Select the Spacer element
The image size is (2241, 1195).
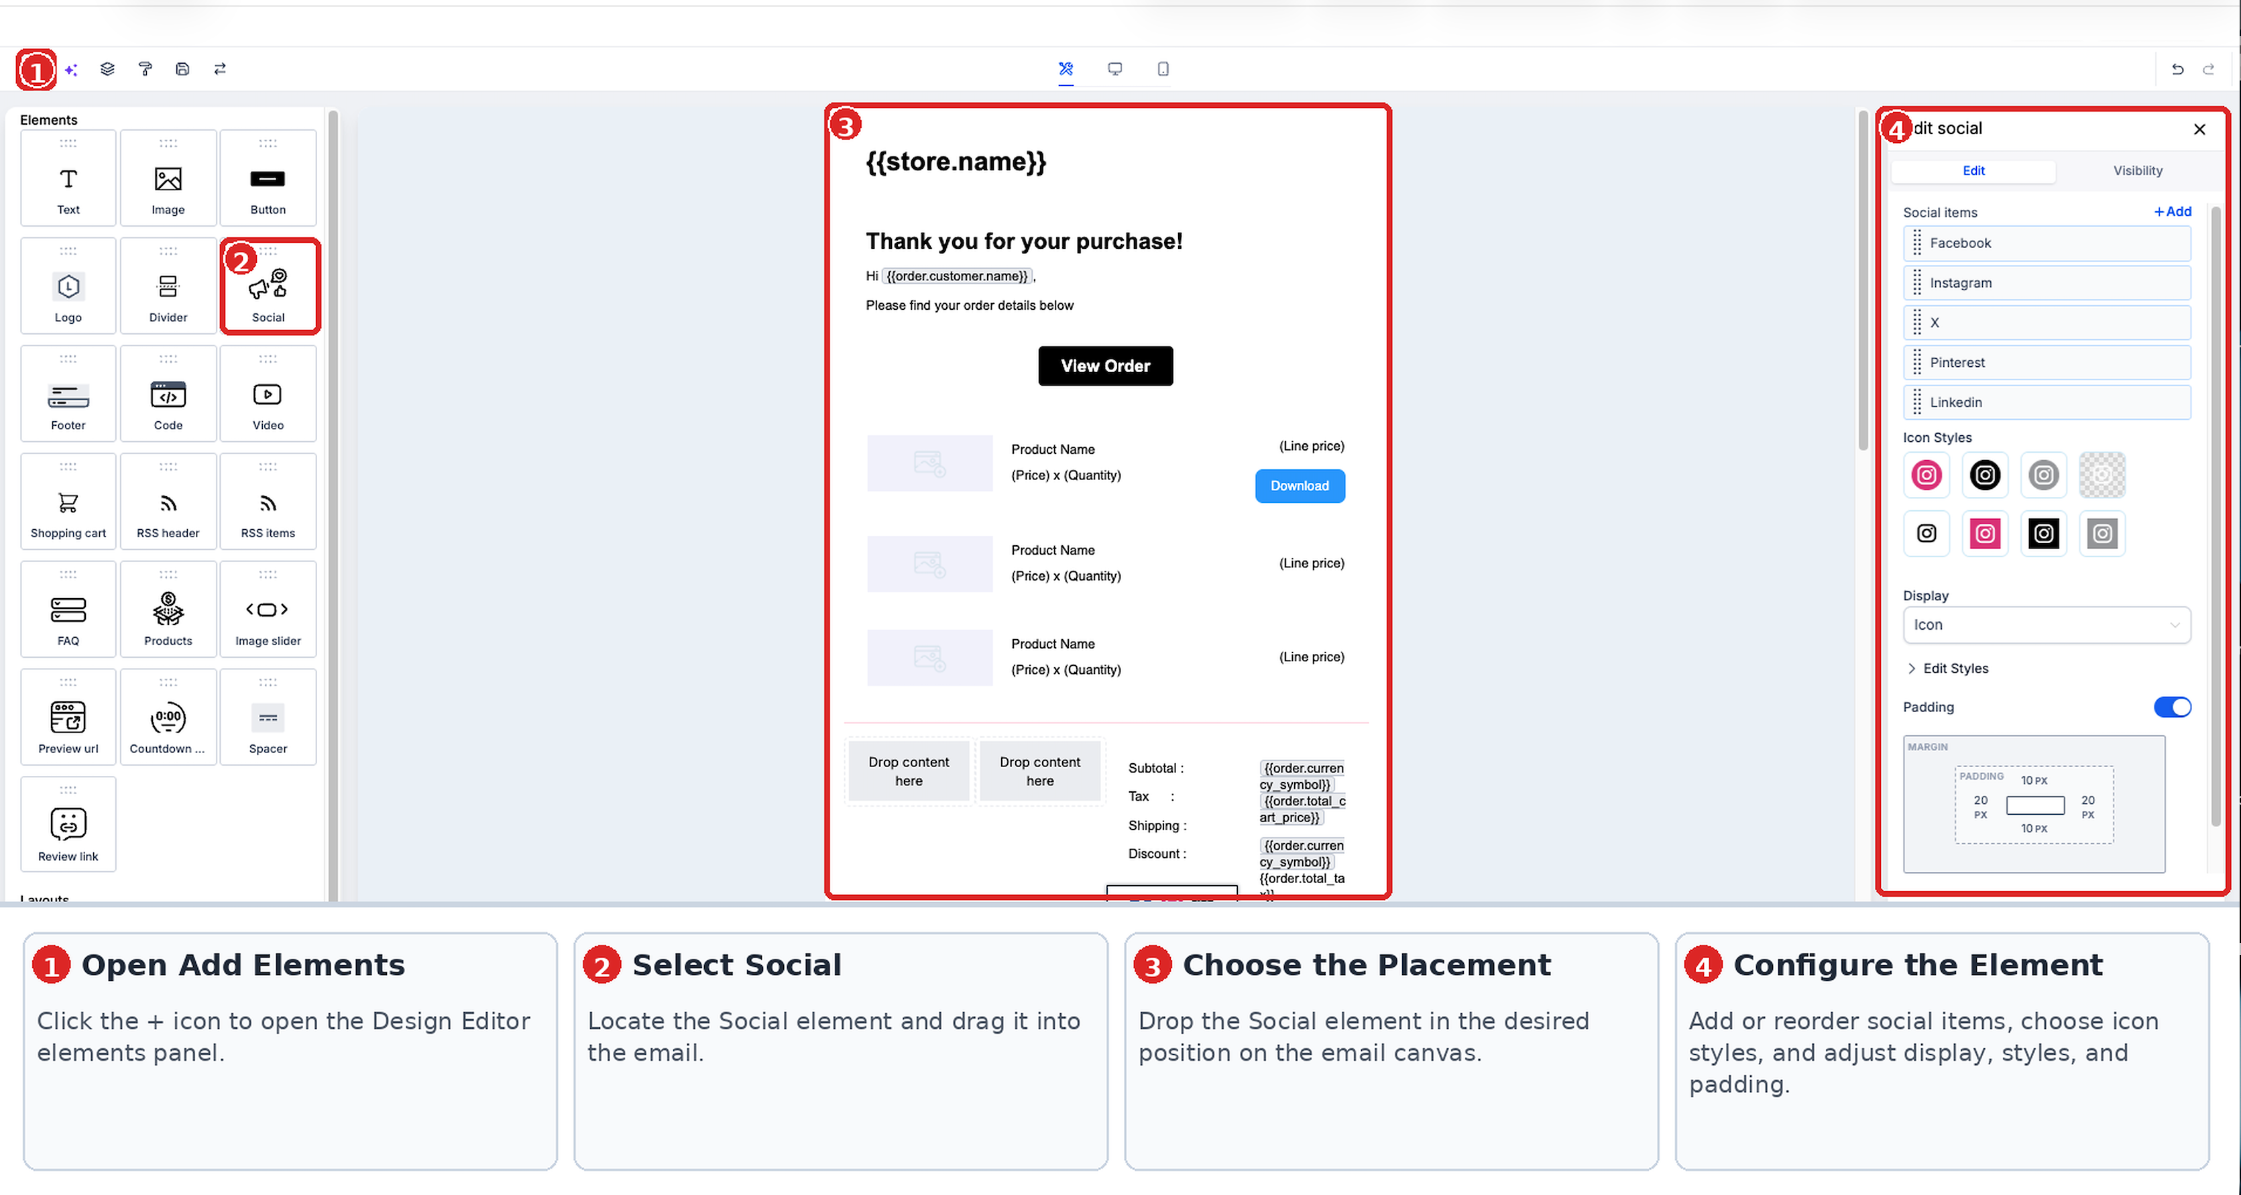[268, 718]
